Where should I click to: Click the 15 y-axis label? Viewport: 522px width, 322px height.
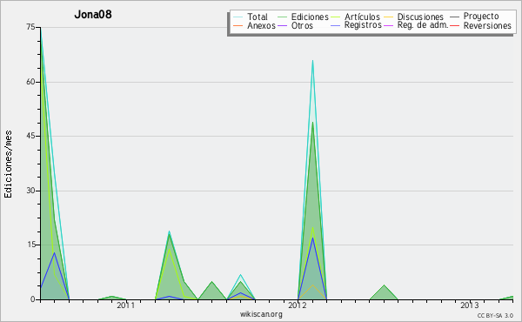[30, 245]
